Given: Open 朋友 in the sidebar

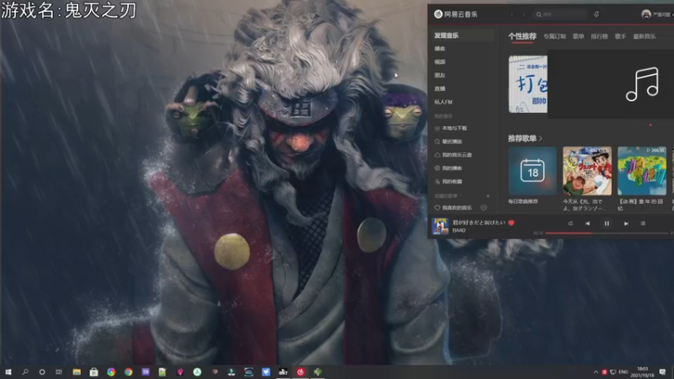Looking at the screenshot, I should click(440, 75).
